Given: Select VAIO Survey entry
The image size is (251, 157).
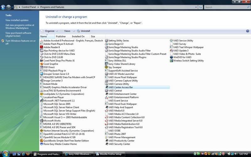Looking at the screenshot, I should (178, 44).
